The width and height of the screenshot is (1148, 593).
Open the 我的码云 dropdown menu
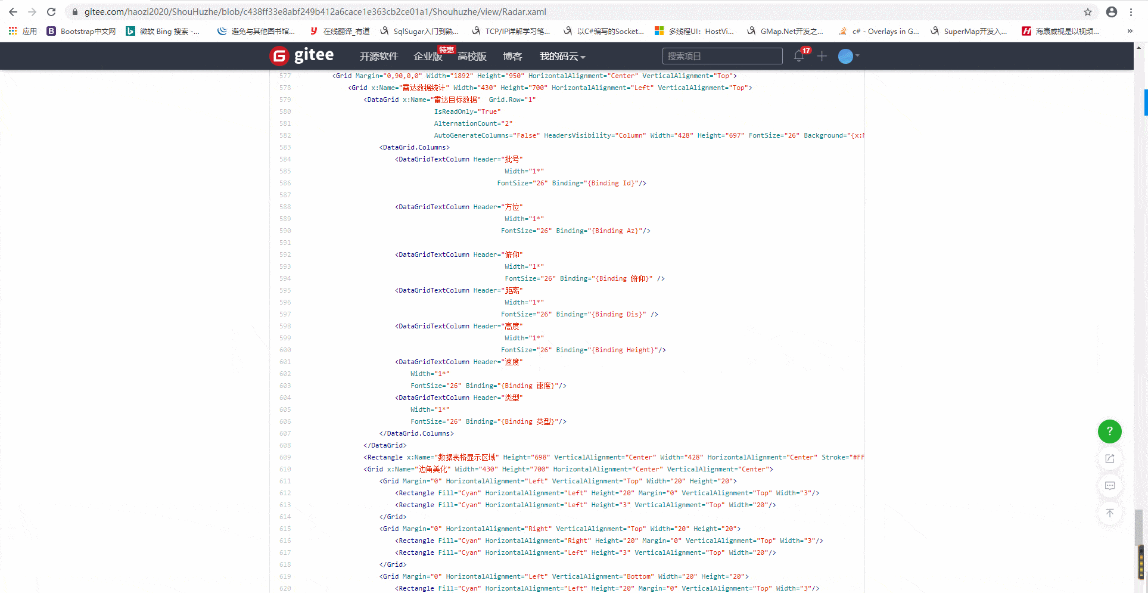point(559,56)
